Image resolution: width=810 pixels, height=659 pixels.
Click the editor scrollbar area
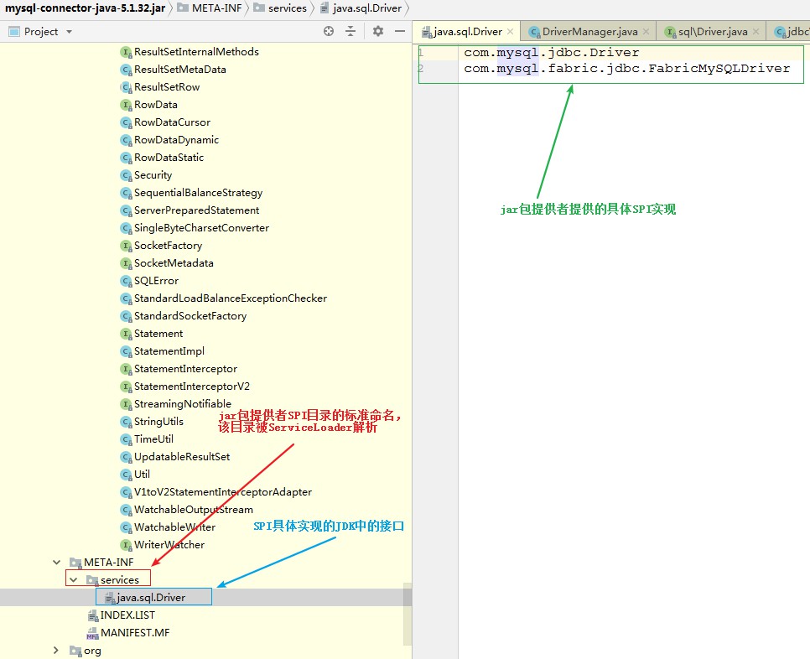point(804,335)
